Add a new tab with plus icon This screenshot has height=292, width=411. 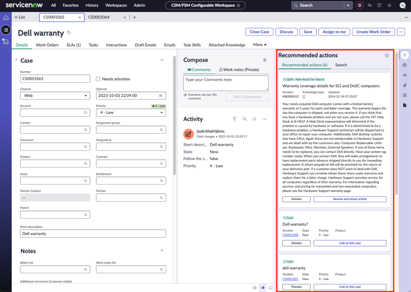(x=134, y=18)
